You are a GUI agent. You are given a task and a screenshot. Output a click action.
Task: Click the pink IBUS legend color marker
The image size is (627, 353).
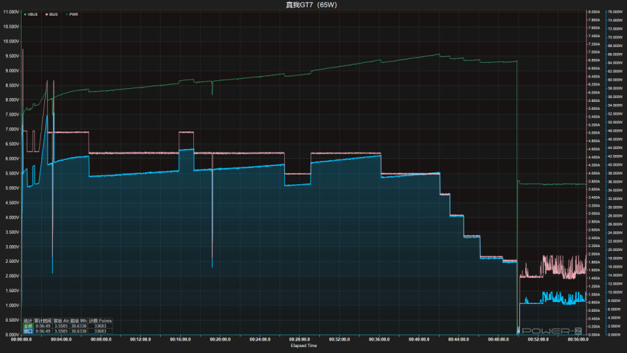(46, 14)
